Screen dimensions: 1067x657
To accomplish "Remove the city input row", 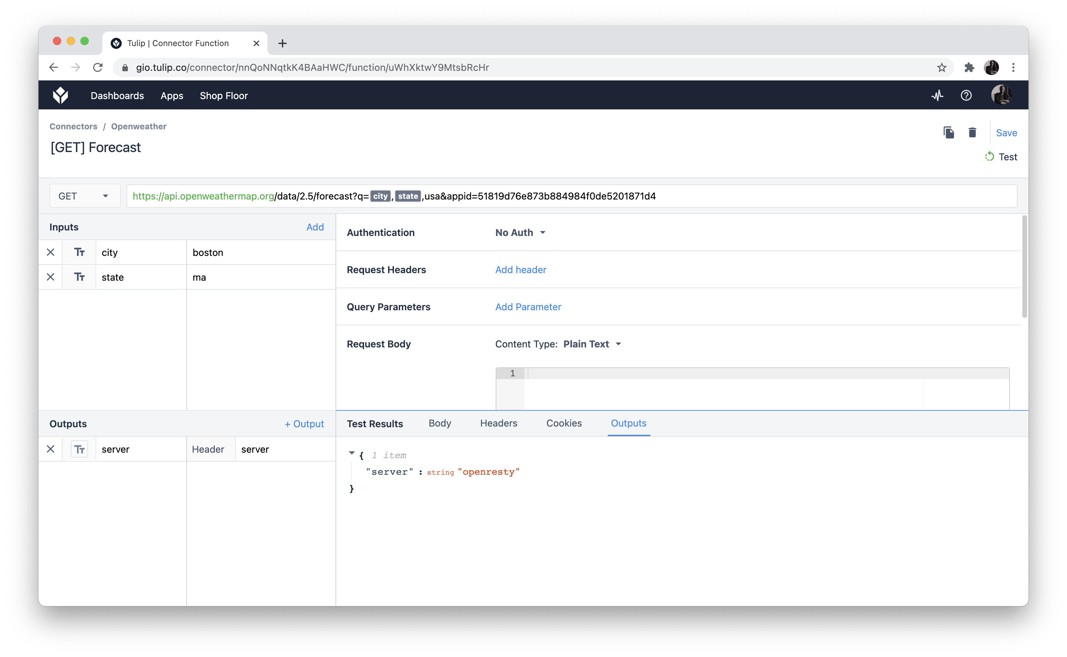I will (x=51, y=252).
